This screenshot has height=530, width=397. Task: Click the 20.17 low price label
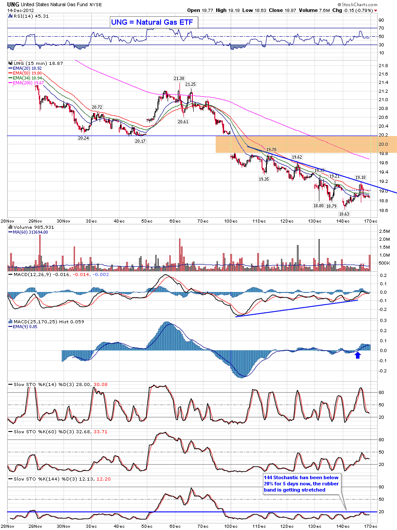point(140,141)
